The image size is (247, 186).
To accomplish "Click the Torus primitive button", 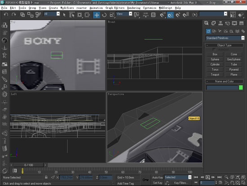I will coord(215,69).
